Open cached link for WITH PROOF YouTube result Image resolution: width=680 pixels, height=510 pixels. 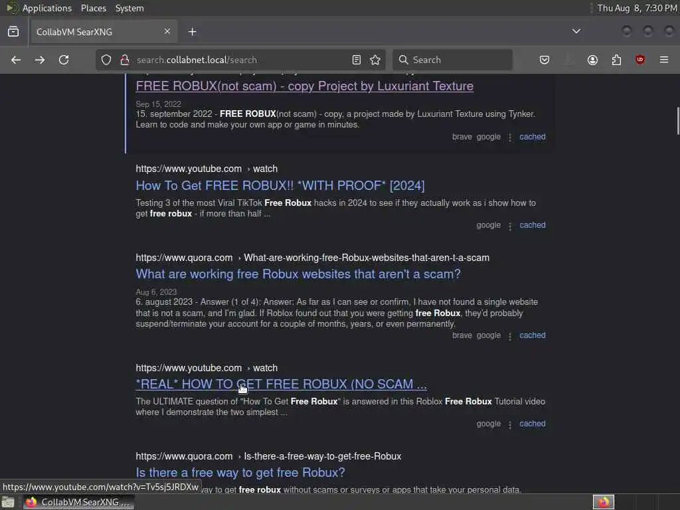533,225
